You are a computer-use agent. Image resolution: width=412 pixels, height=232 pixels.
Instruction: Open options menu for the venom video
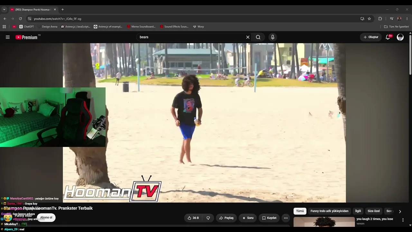[x=403, y=220]
